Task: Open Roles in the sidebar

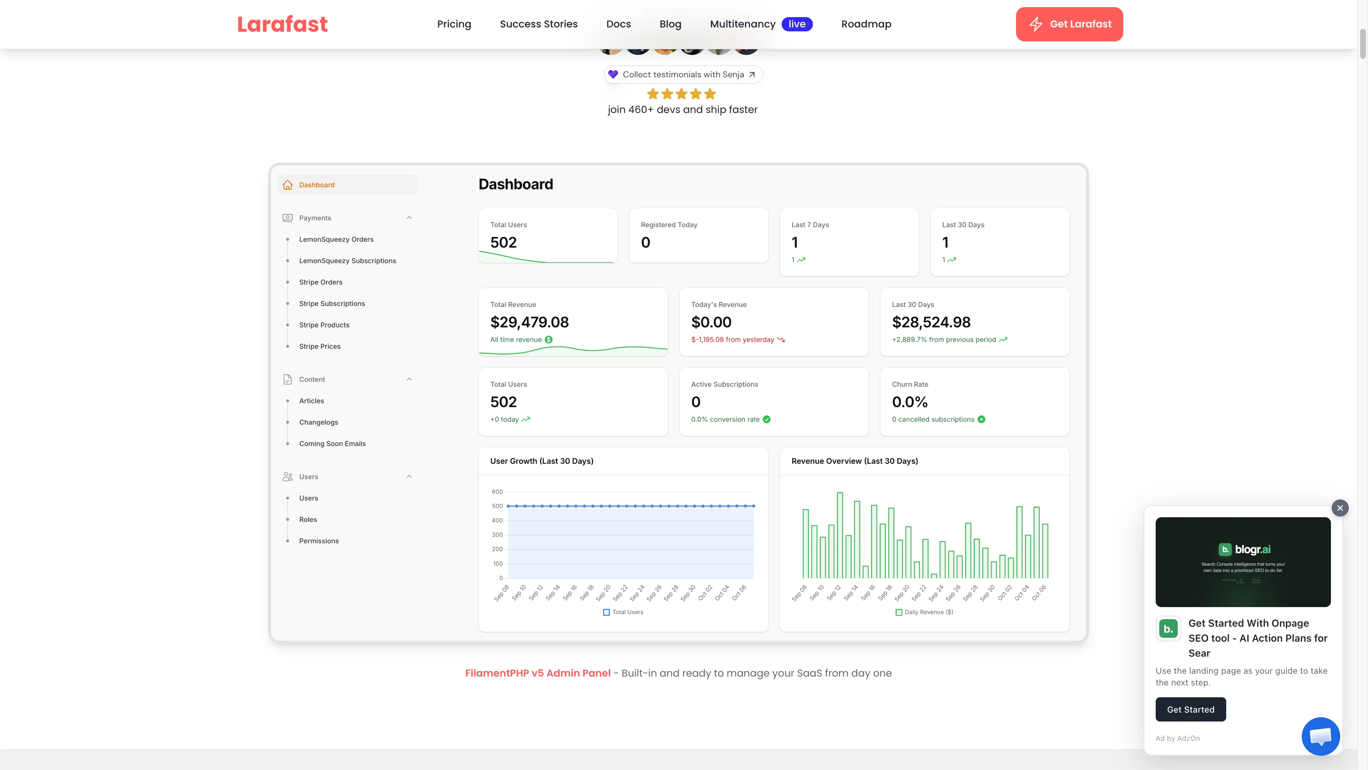Action: coord(308,519)
